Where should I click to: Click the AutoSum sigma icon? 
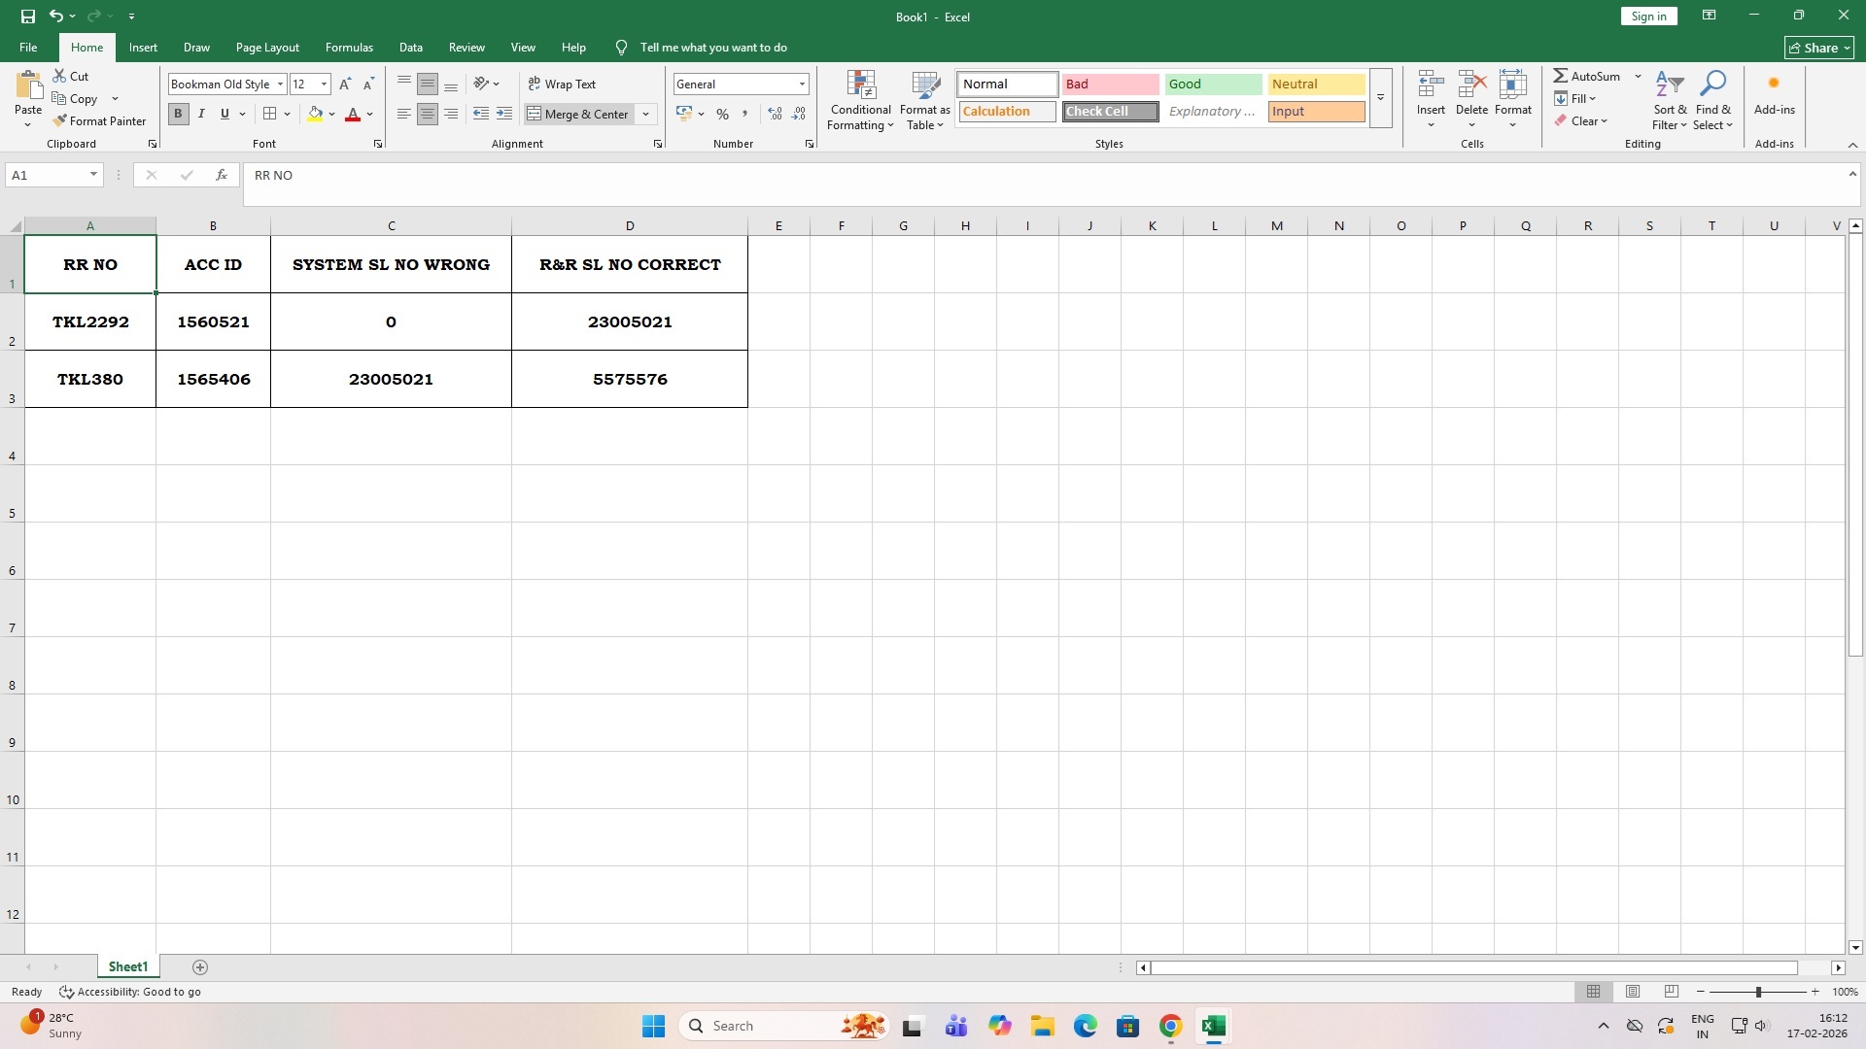tap(1561, 76)
